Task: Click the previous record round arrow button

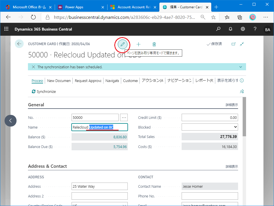Action: click(x=11, y=121)
